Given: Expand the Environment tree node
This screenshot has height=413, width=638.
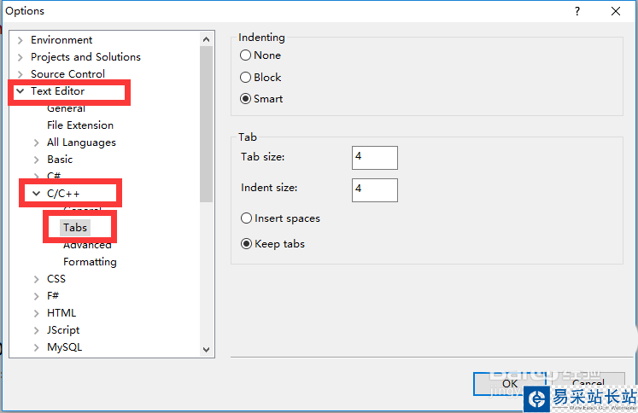Looking at the screenshot, I should [x=20, y=40].
